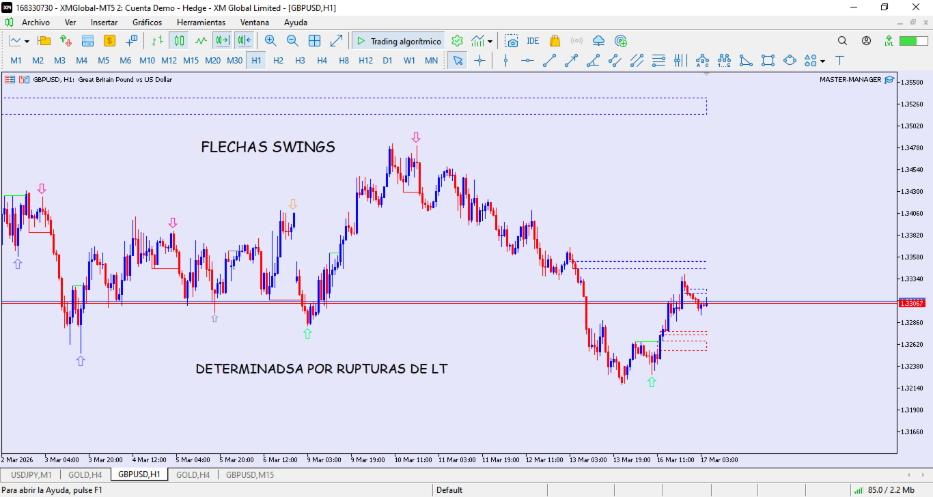Switch the chart to candlesticks
This screenshot has width=933, height=497.
[179, 41]
